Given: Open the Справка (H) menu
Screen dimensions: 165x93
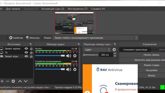Looking at the screenshot, I should pyautogui.click(x=98, y=9).
